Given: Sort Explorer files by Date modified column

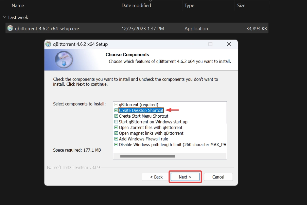Looking at the screenshot, I should [136, 5].
